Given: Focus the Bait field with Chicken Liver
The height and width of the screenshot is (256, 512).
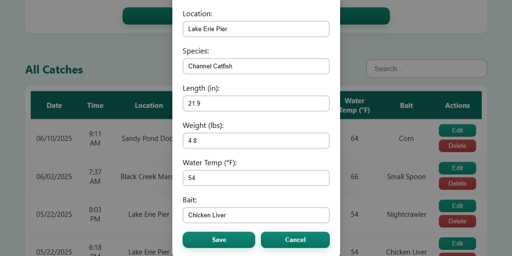Looking at the screenshot, I should pyautogui.click(x=256, y=215).
